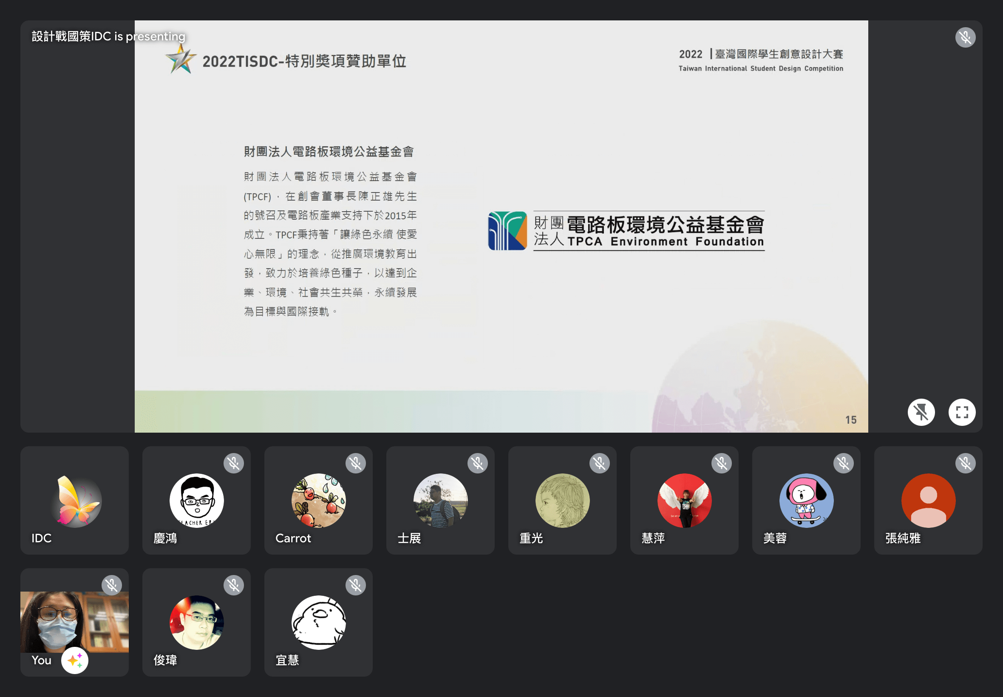Click the mute indicator on 士展's tile
This screenshot has height=697, width=1003.
(478, 463)
